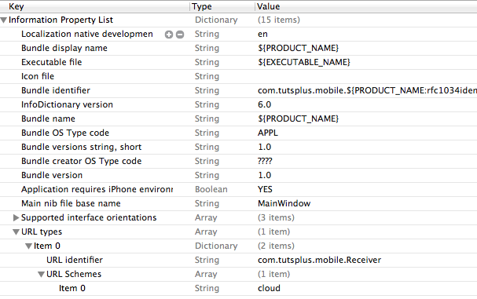Collapse the URL Schemes array
This screenshot has height=299, width=477.
pyautogui.click(x=42, y=275)
